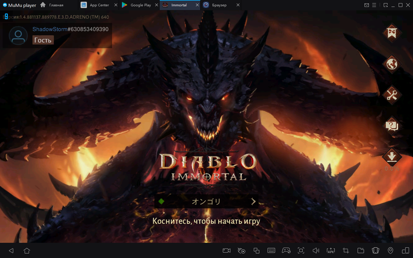This screenshot has height=258, width=413.
Task: Start screen recording with the camera icon
Action: 227,251
